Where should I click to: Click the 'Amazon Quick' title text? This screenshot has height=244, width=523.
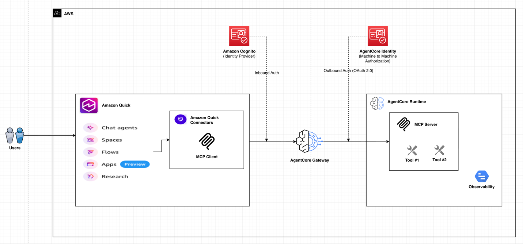[x=116, y=105]
